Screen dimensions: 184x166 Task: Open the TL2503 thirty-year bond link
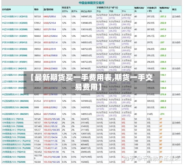point(17,145)
